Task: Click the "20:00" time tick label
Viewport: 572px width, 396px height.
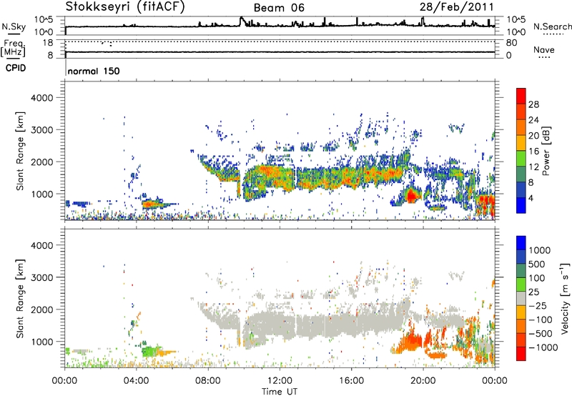Action: 423,381
